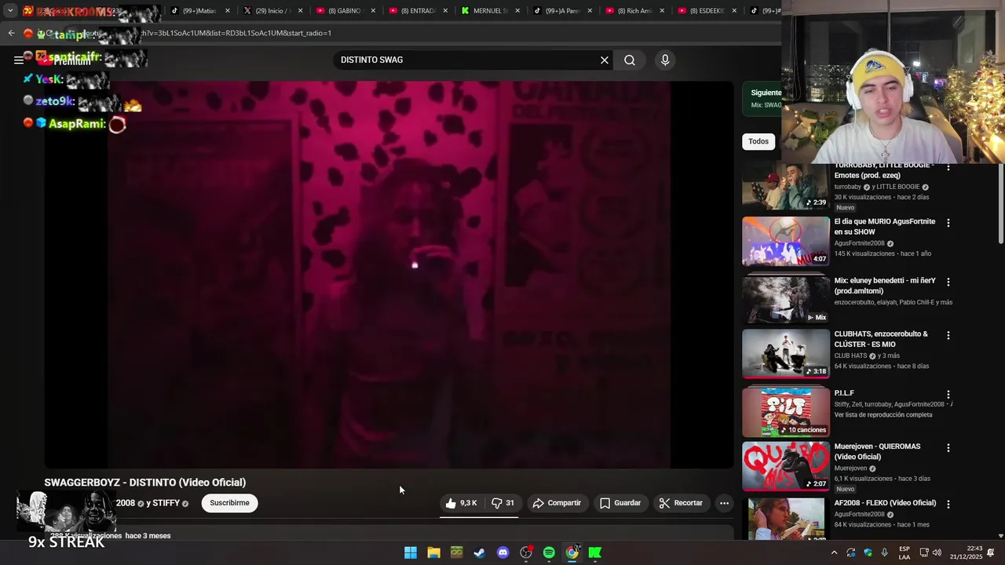Switch to the MERNUEL Kick tab
The image size is (1005, 565).
[489, 11]
